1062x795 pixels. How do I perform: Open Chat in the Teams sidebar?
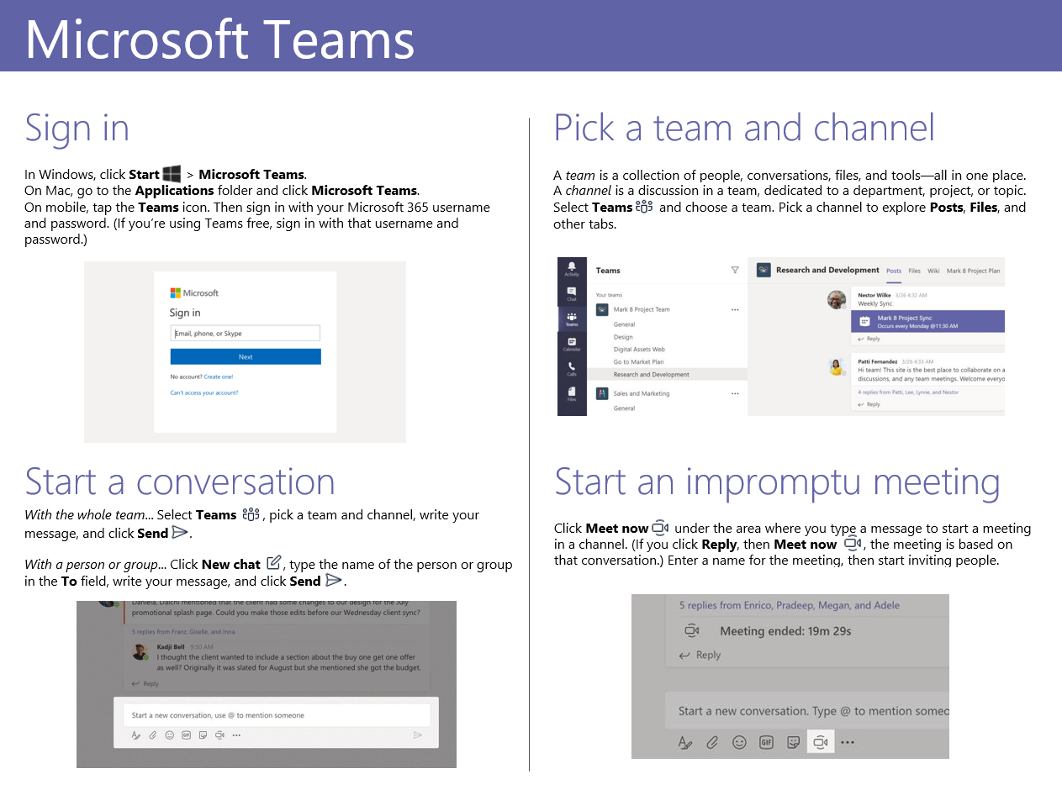pos(572,293)
